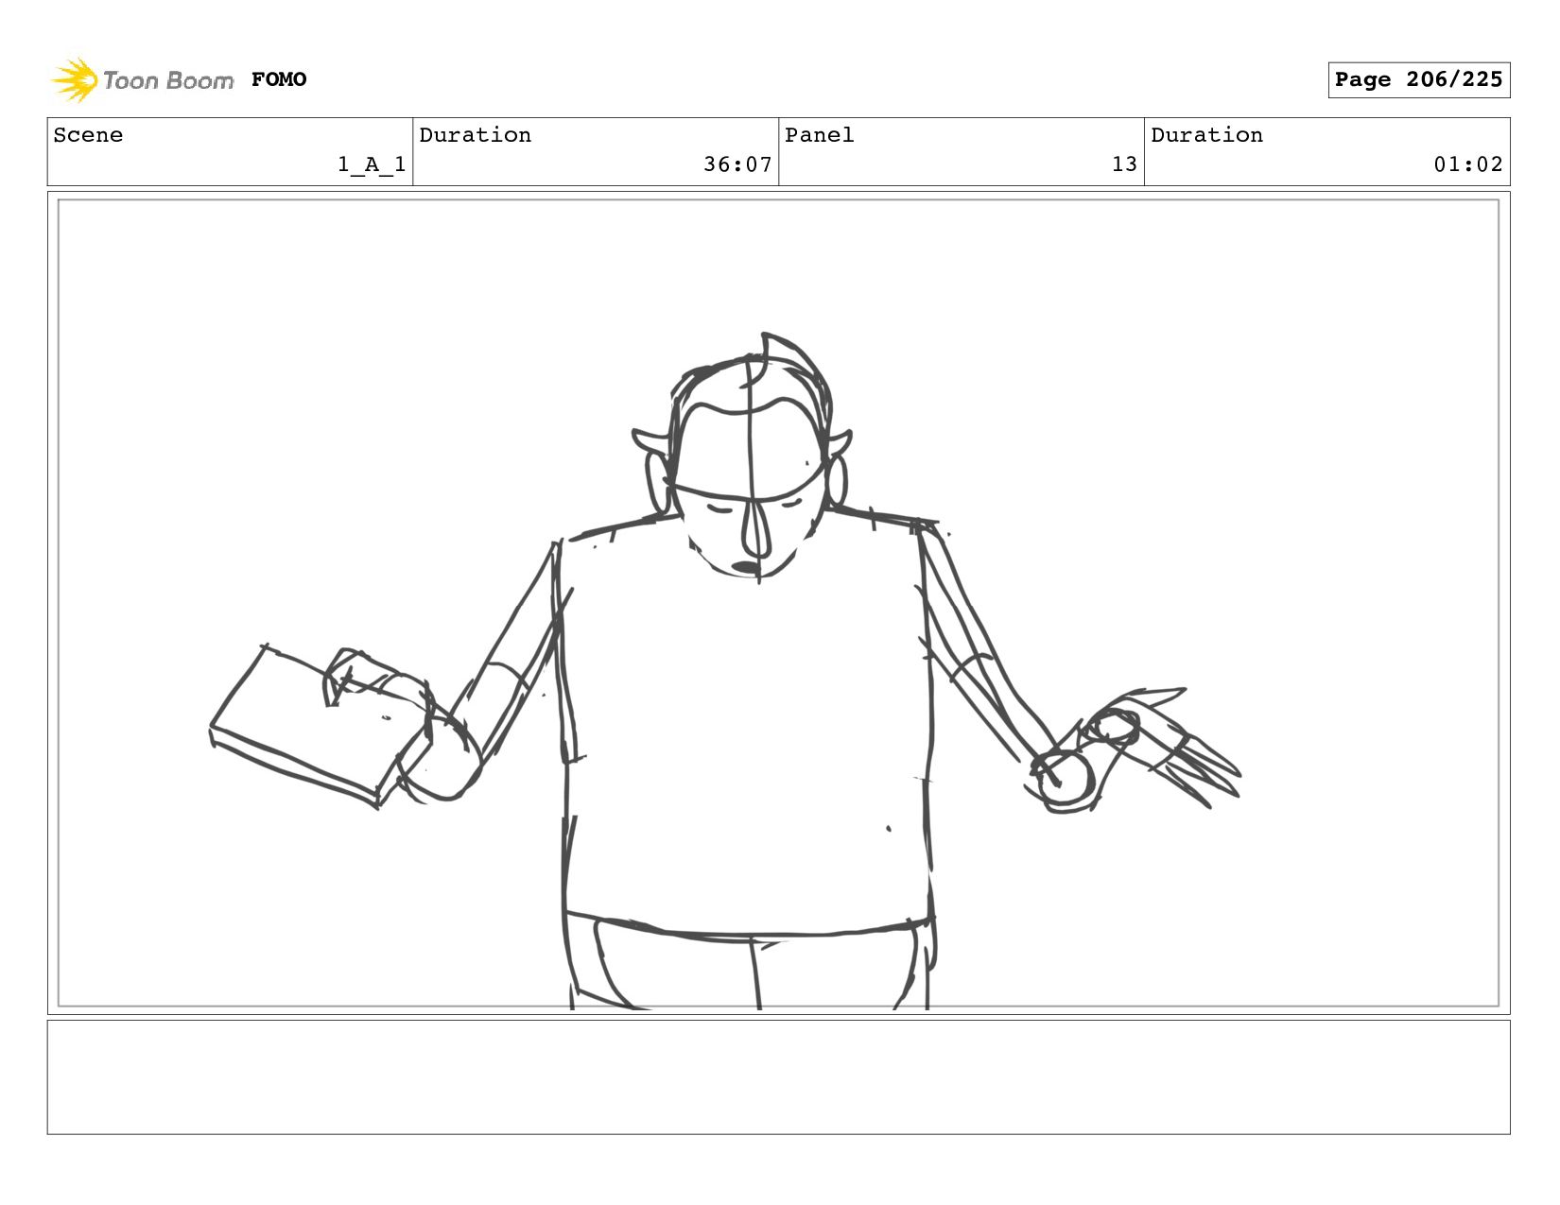This screenshot has width=1560, height=1205.
Task: Click the FOMO project title
Action: tap(279, 79)
